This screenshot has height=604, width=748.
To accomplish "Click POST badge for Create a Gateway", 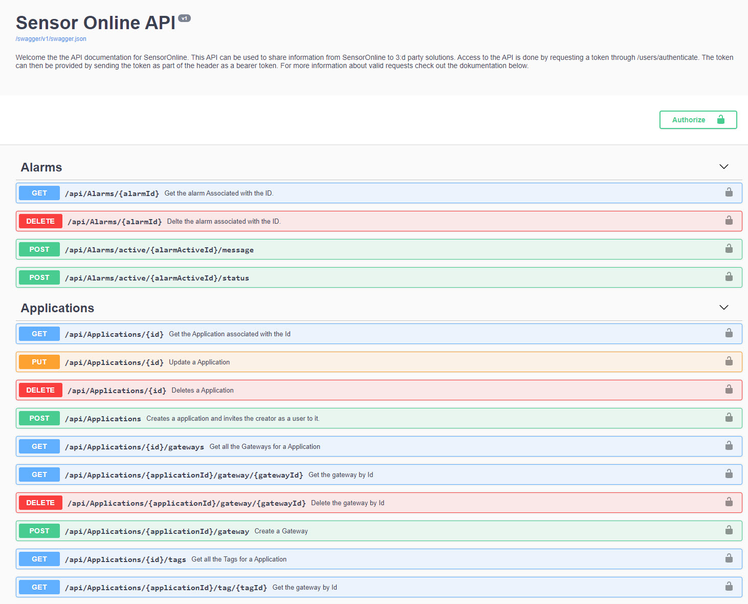I will [x=39, y=531].
